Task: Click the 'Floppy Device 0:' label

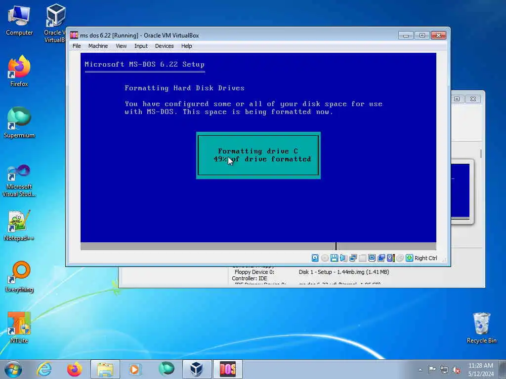Action: [x=254, y=272]
